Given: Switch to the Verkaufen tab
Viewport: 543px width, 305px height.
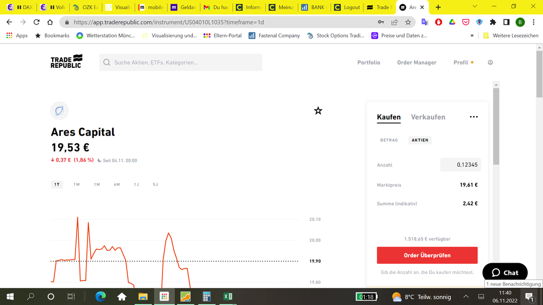Looking at the screenshot, I should pos(428,117).
